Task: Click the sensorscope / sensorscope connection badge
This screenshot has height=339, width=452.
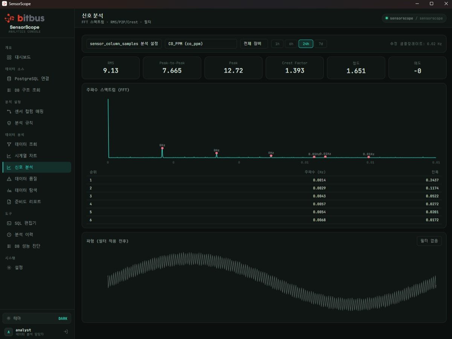Action: tap(414, 18)
